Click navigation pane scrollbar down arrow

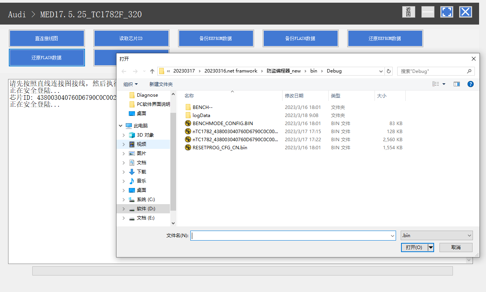[173, 223]
